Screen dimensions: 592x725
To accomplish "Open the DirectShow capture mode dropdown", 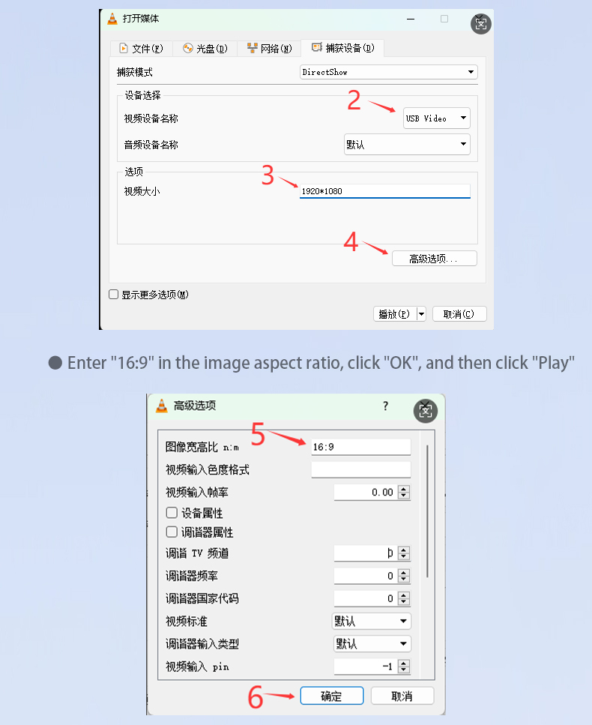I will point(389,72).
